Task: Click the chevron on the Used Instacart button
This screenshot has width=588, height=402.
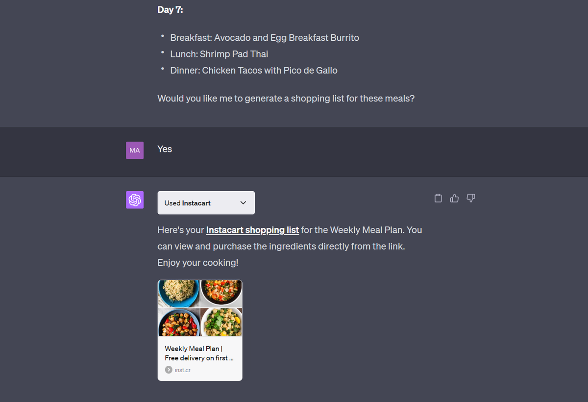Action: pos(243,202)
